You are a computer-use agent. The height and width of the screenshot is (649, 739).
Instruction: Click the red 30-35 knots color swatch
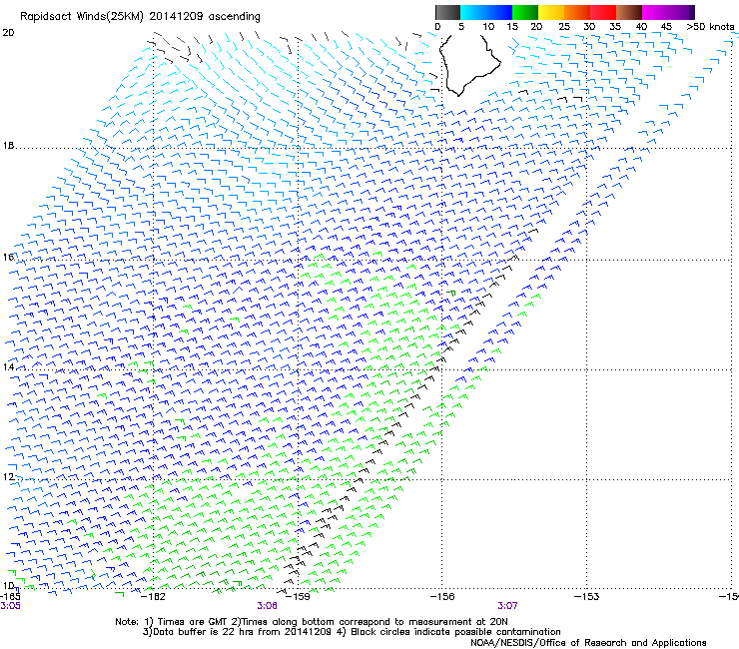(603, 12)
